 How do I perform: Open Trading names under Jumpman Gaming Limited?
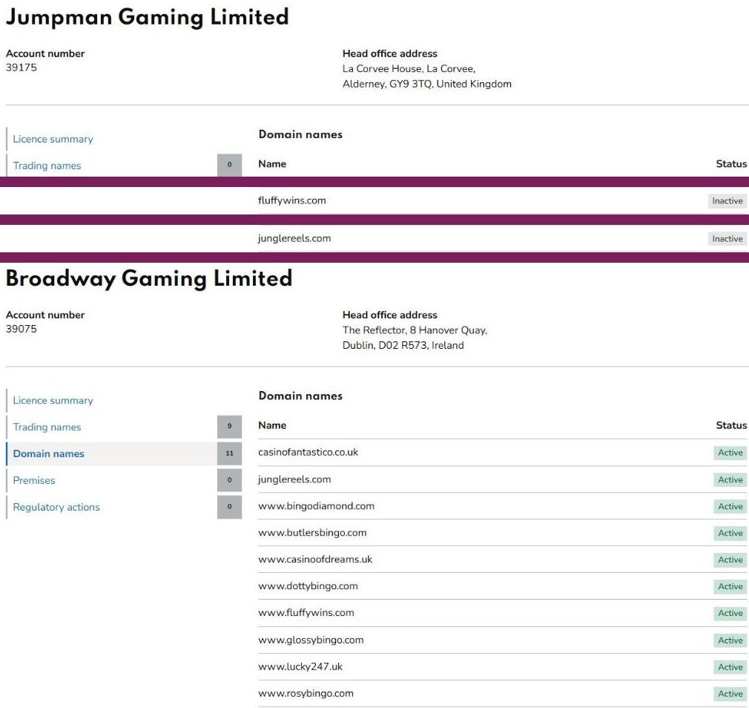(x=47, y=165)
